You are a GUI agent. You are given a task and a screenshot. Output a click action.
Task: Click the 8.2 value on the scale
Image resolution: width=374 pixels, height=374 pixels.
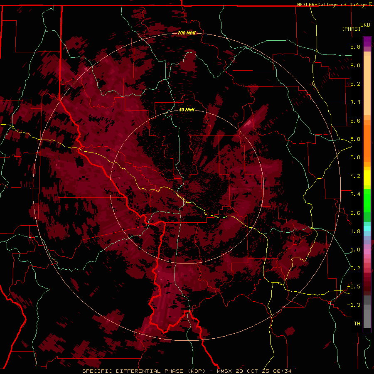355,84
